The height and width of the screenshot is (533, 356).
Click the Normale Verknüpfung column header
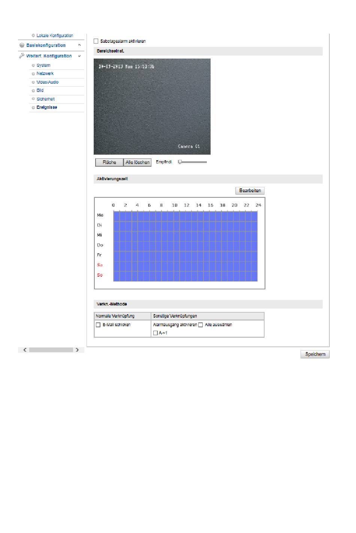[123, 316]
